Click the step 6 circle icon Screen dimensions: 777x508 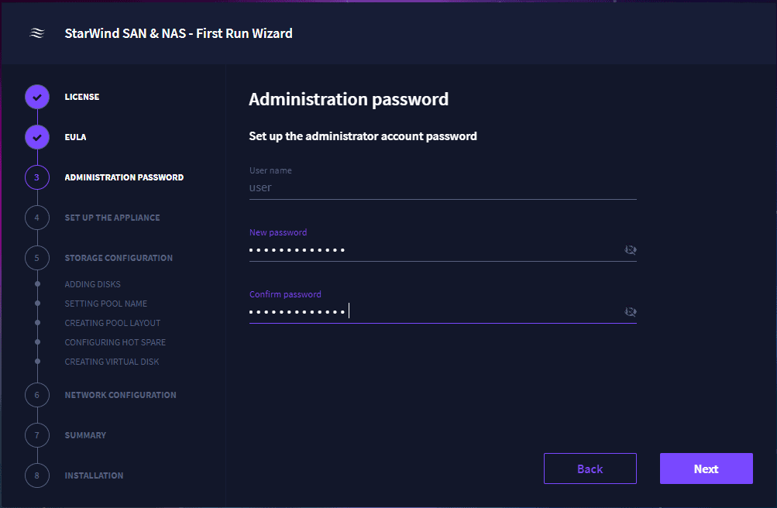coord(37,395)
